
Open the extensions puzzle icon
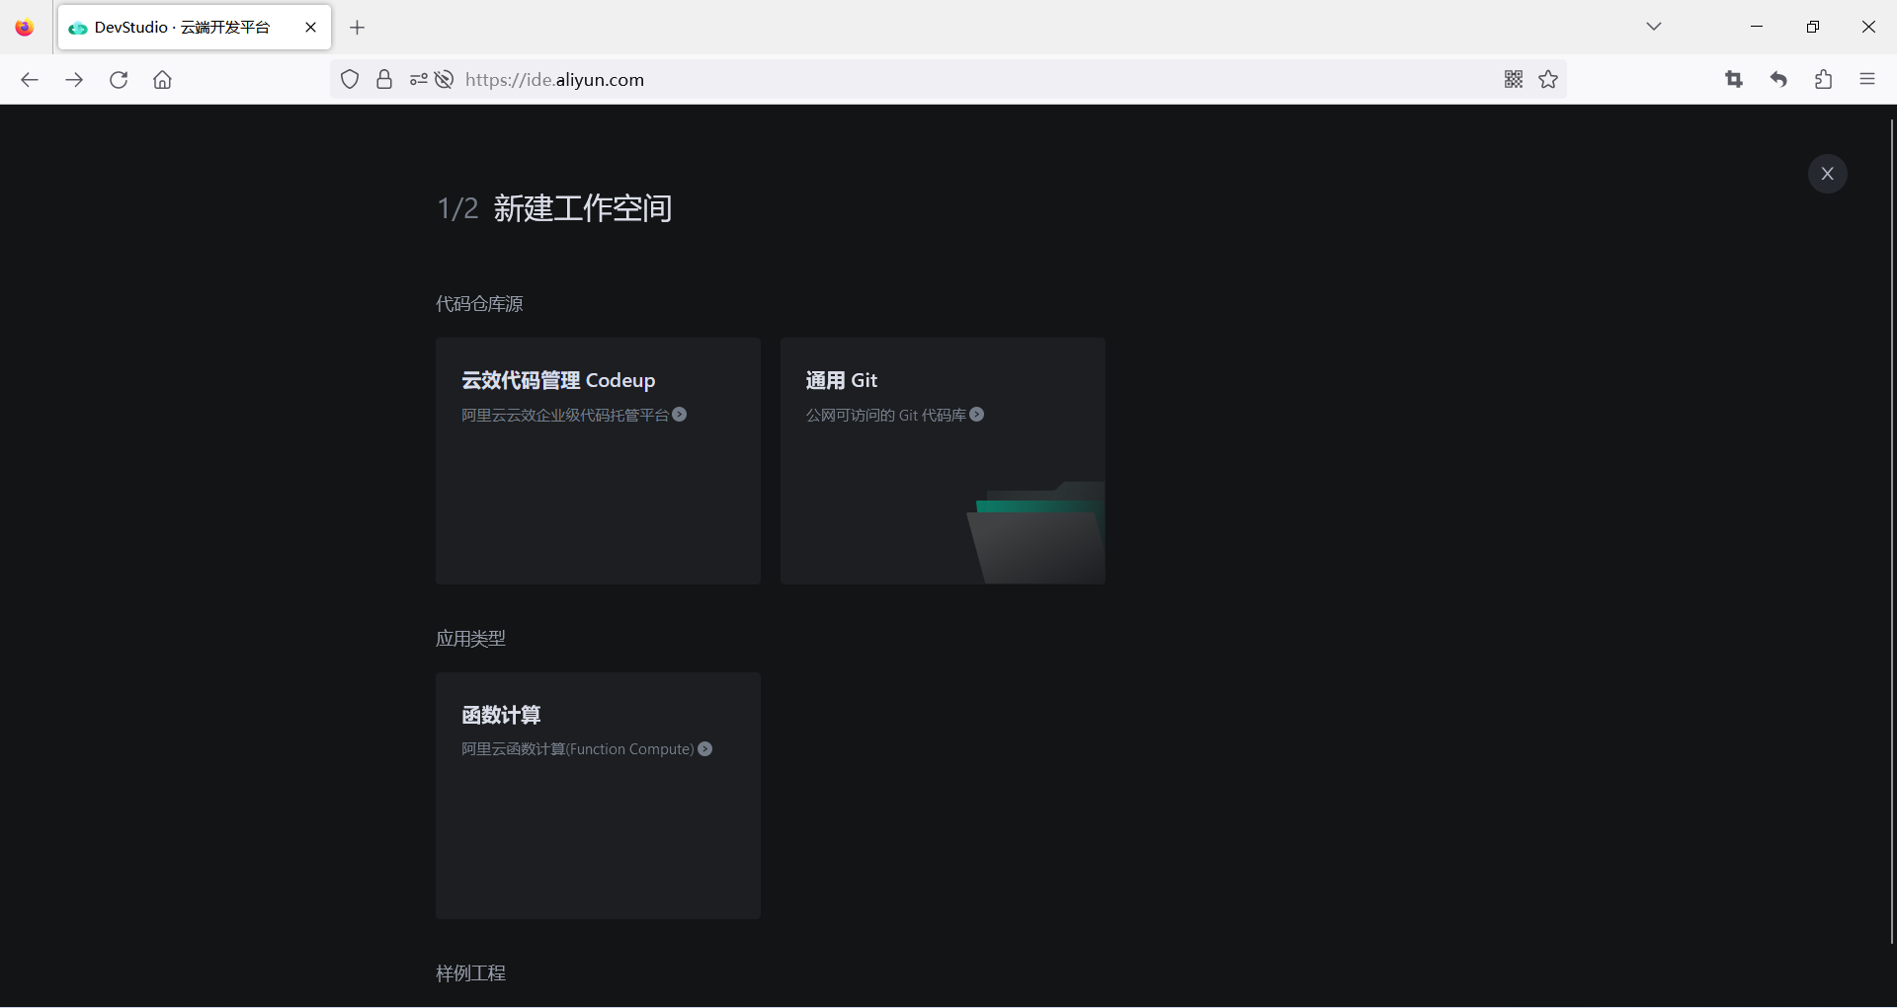coord(1823,79)
